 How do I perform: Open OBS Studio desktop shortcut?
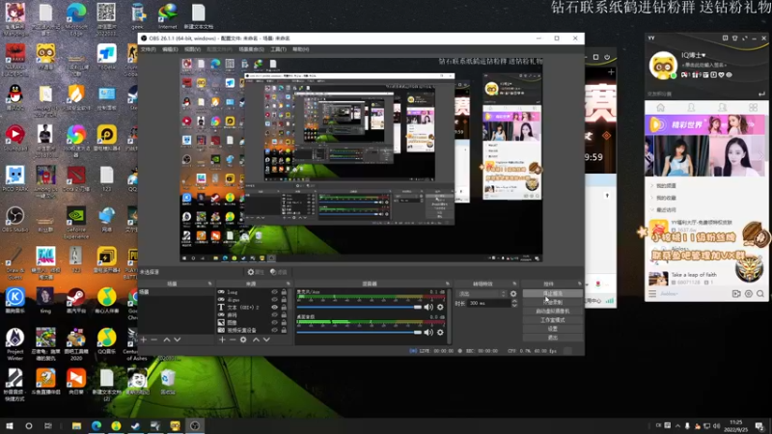pos(15,220)
